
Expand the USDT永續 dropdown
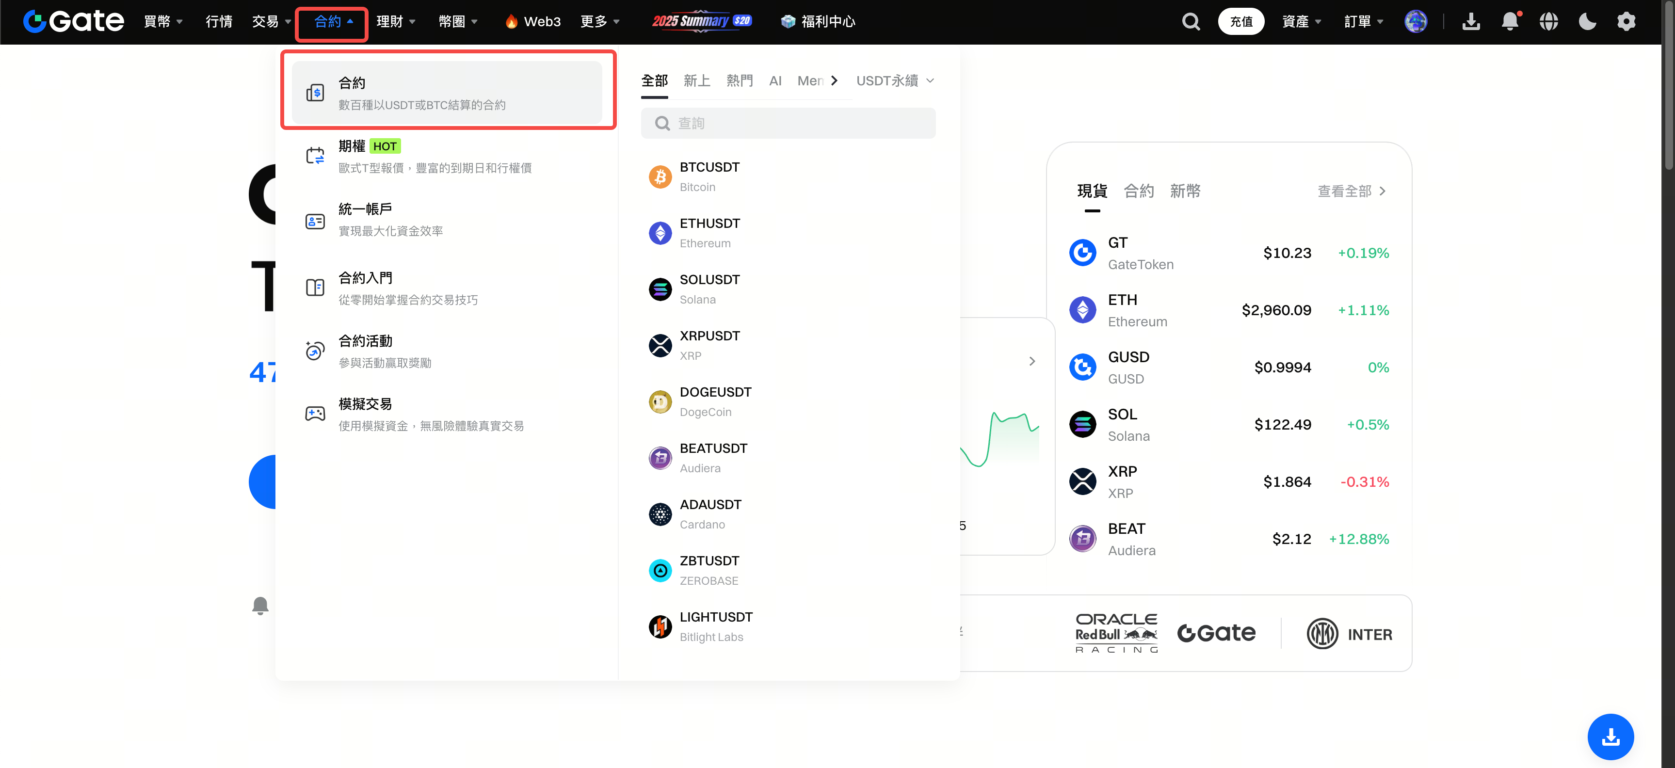click(895, 80)
